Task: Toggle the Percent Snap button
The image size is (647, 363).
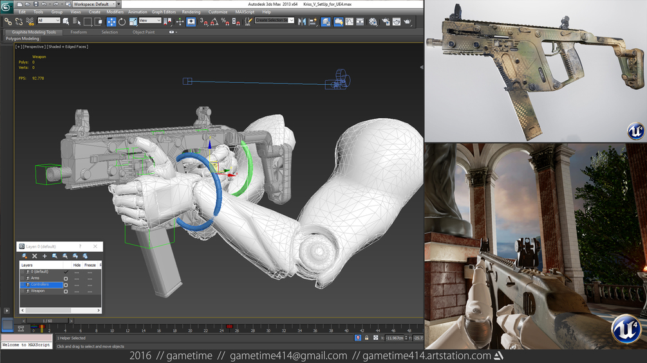Action: [225, 21]
